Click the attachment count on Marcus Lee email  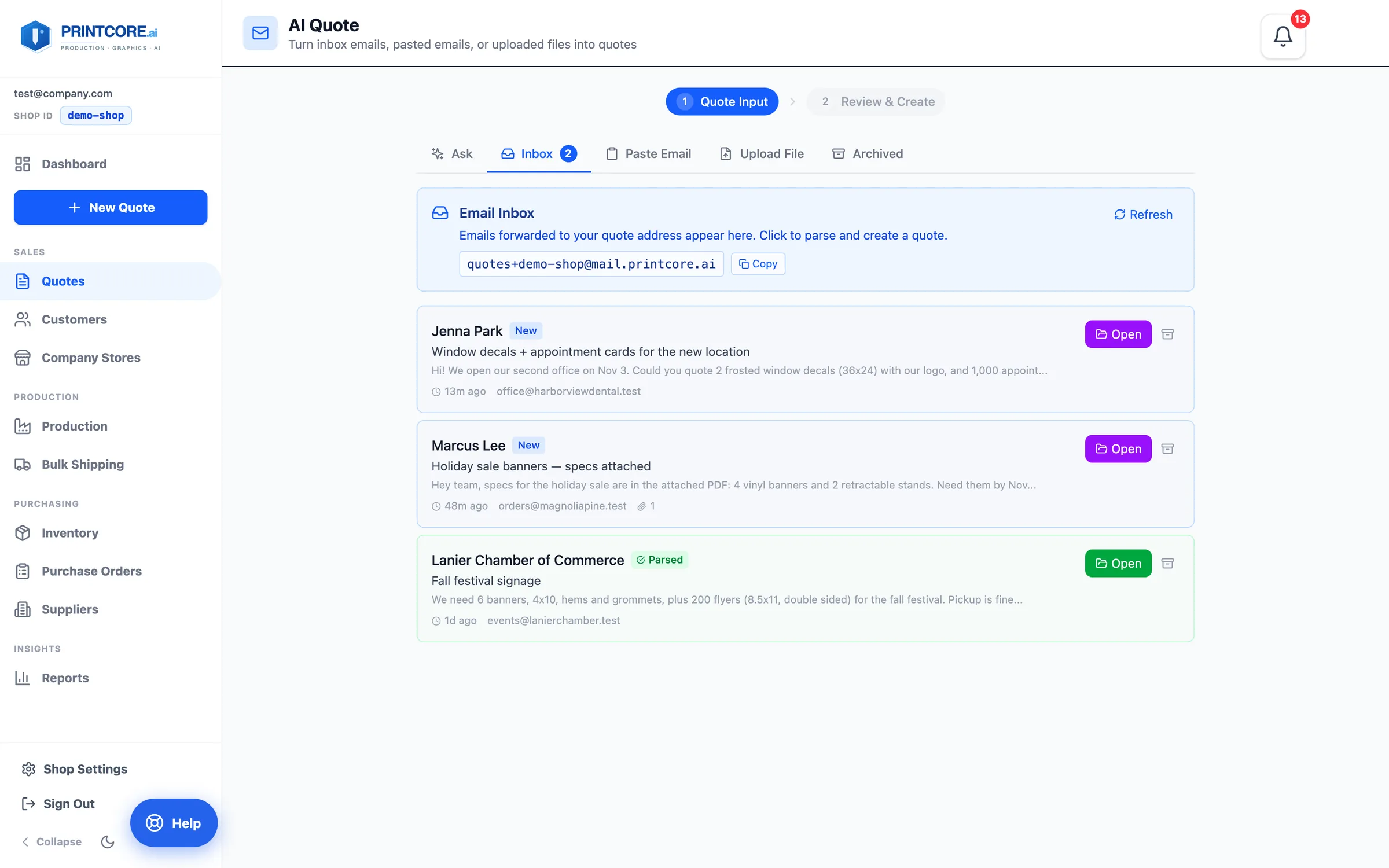[x=646, y=506]
